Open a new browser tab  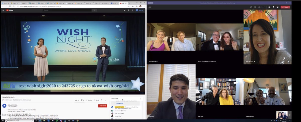coord(129,3)
